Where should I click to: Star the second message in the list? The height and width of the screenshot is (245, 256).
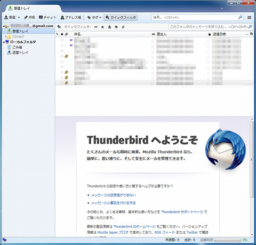click(x=62, y=45)
